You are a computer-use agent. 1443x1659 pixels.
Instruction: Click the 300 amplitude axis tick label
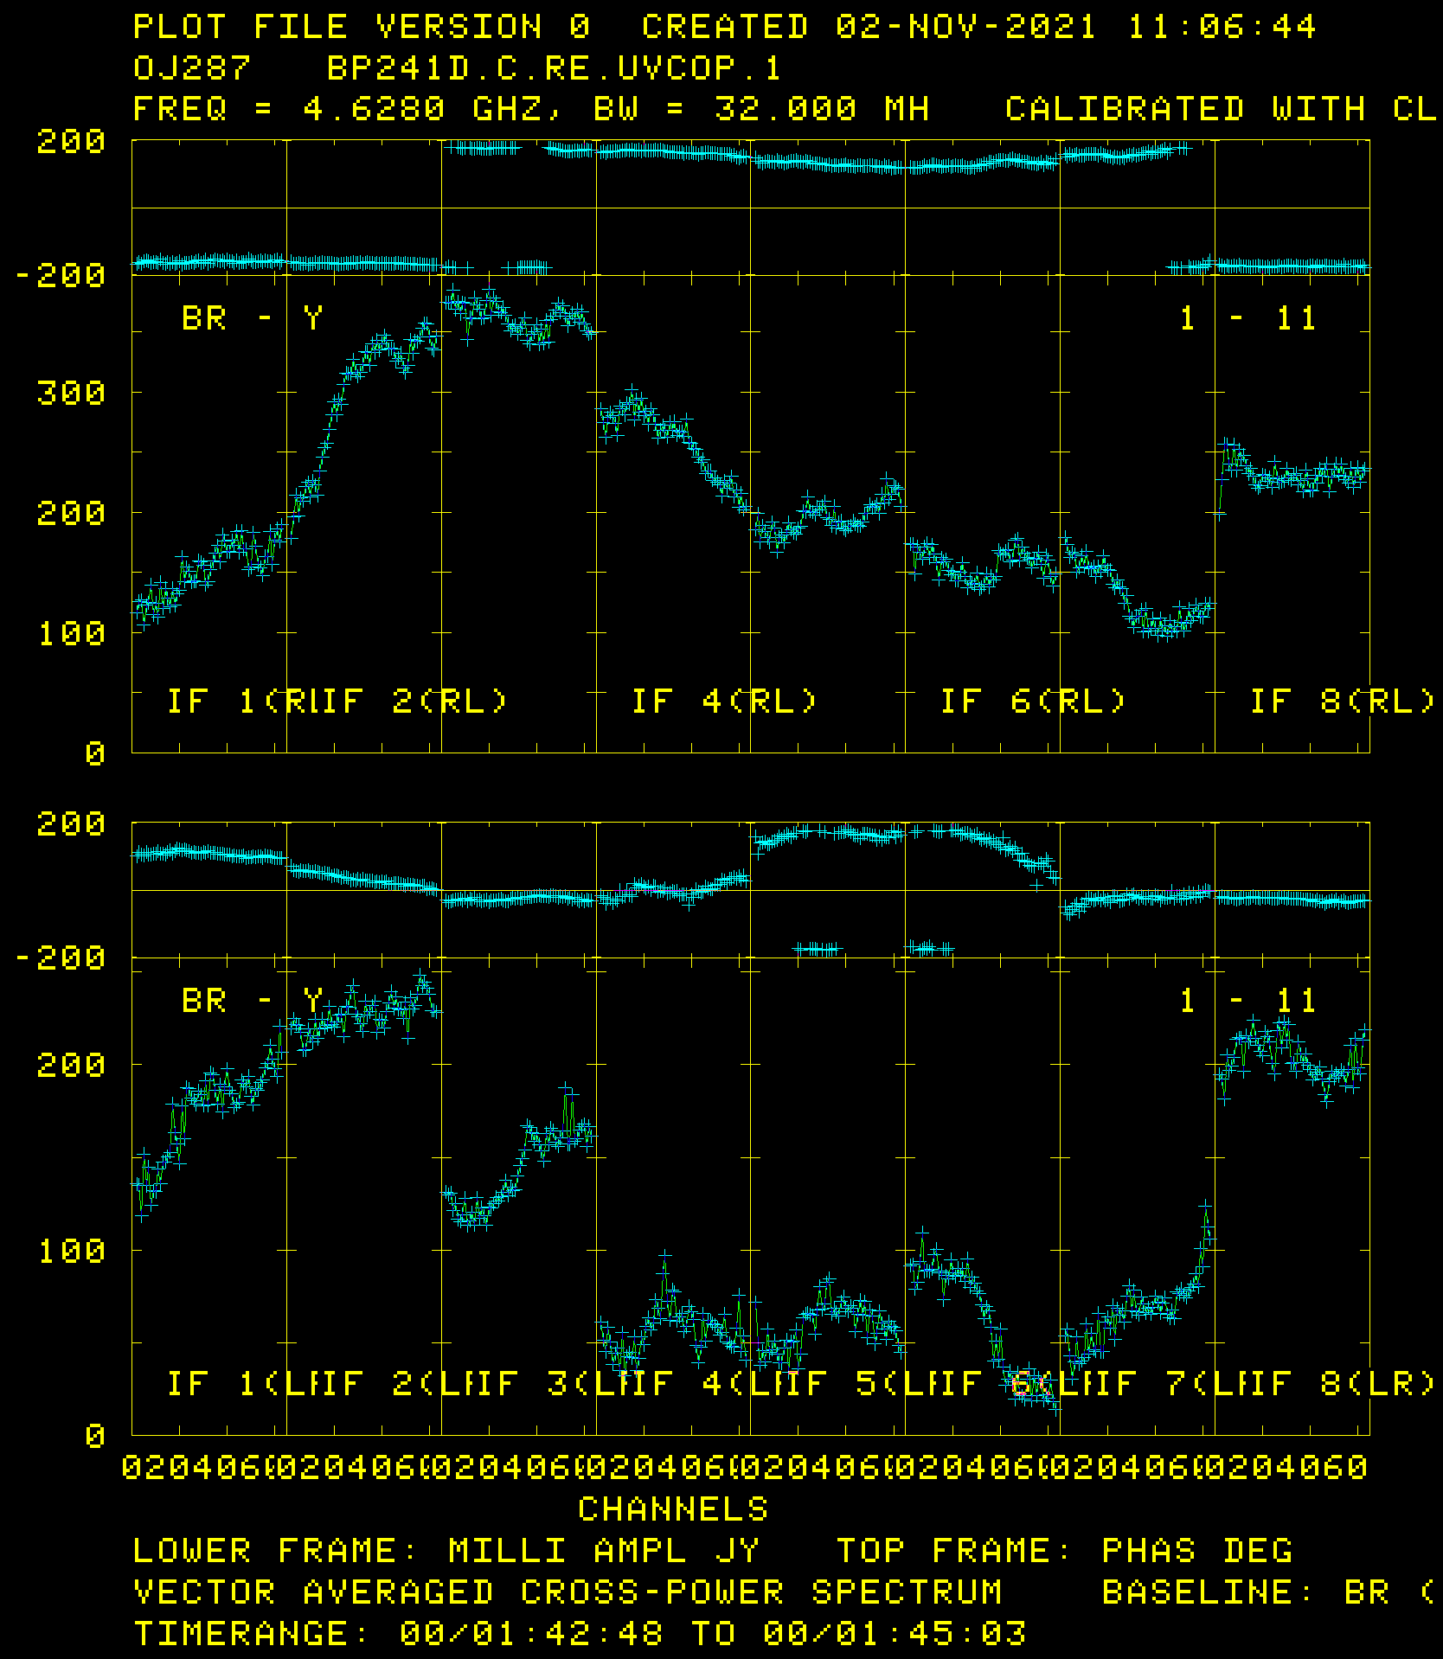tap(71, 394)
